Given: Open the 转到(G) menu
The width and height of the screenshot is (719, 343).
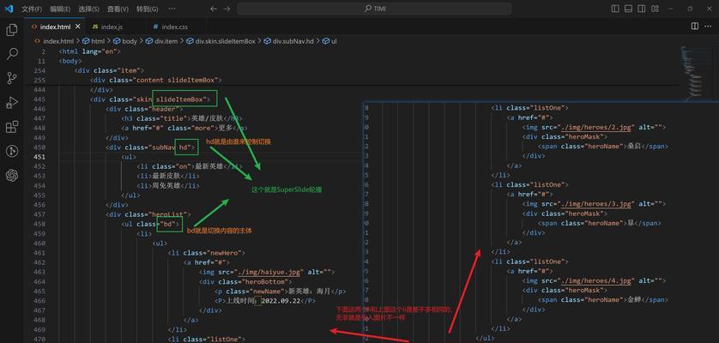Looking at the screenshot, I should tap(148, 9).
